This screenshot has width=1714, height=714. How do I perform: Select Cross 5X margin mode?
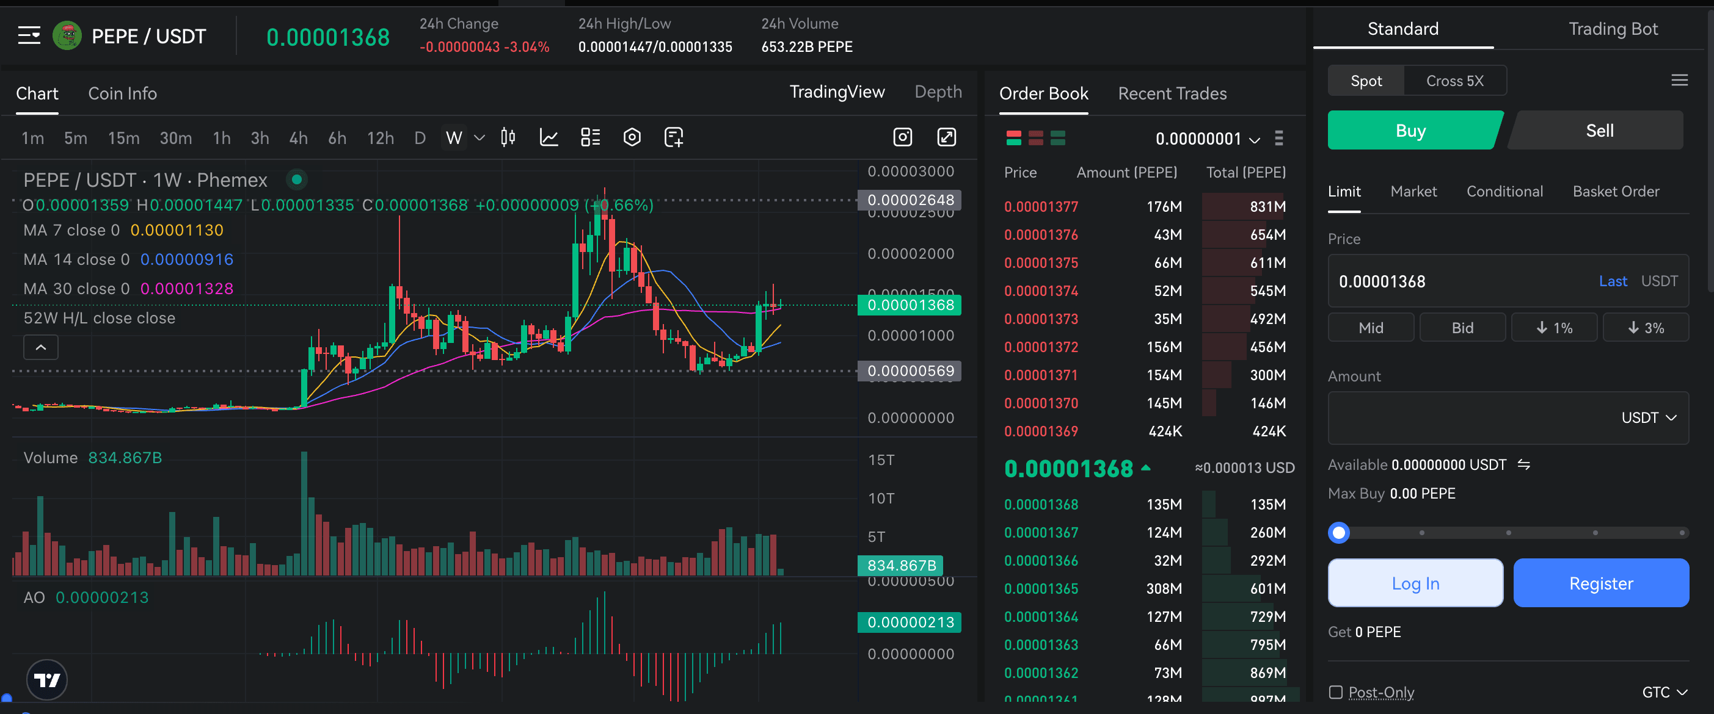1454,81
